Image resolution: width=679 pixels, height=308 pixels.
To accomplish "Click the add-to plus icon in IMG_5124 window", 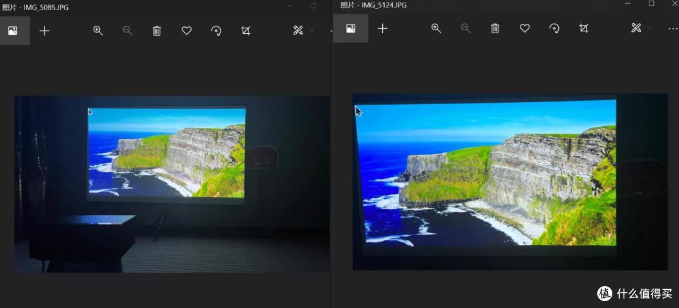I will [x=382, y=28].
